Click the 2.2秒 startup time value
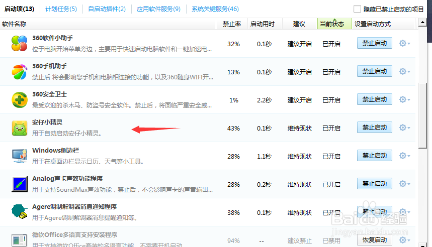 tap(264, 100)
